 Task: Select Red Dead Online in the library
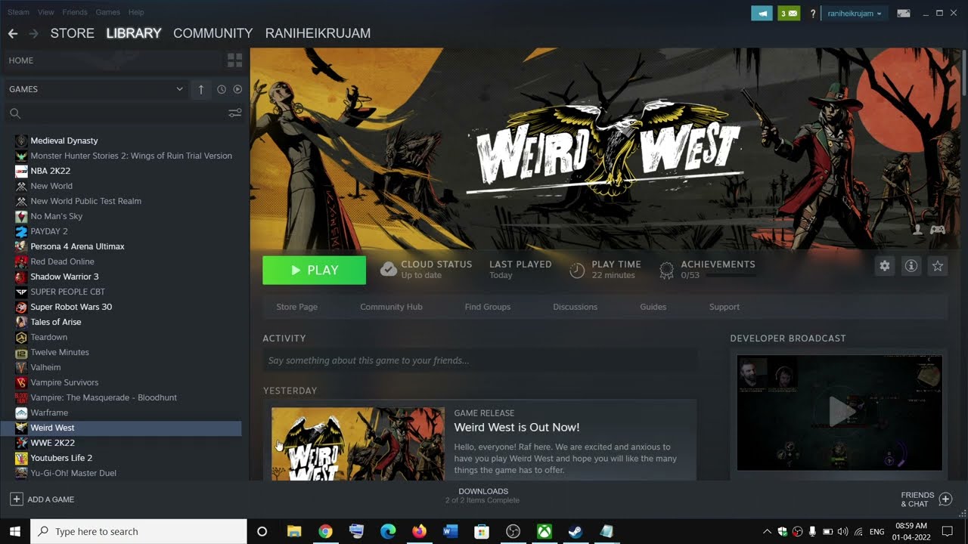pyautogui.click(x=62, y=261)
